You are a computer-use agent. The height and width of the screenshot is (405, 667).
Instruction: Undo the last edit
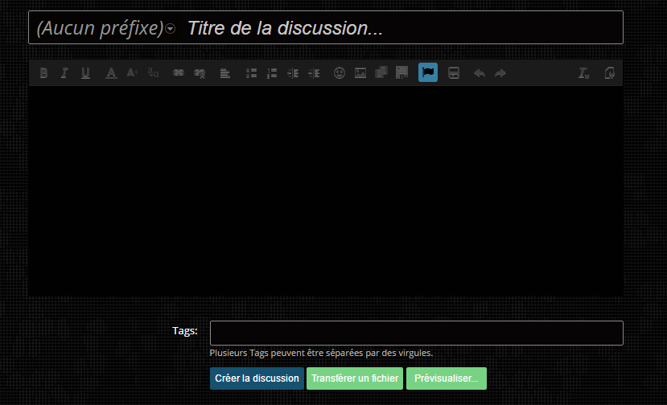(480, 73)
